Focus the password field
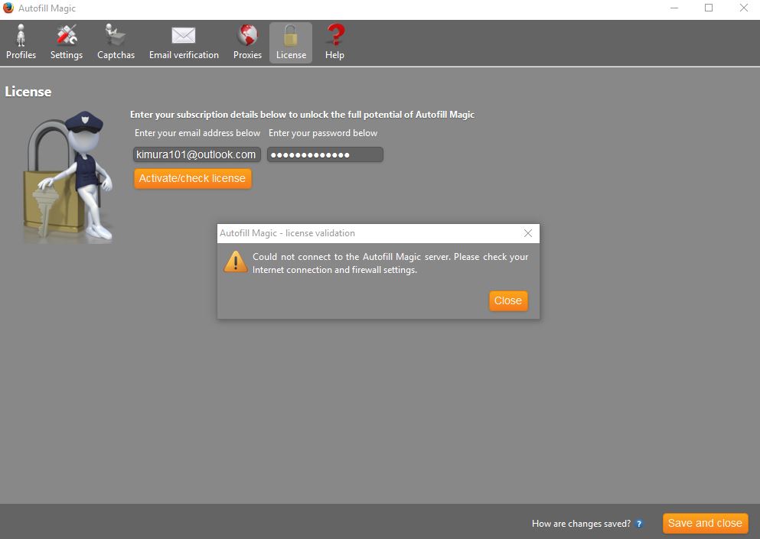 [325, 154]
